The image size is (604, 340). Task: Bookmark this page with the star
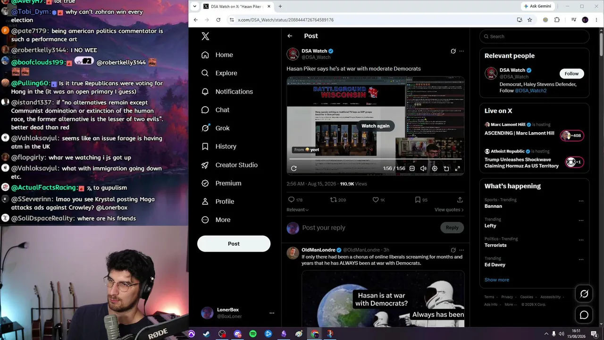(x=530, y=20)
